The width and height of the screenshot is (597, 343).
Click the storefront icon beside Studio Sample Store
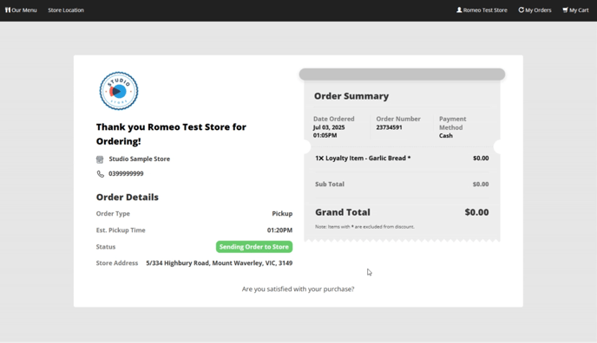pos(100,159)
